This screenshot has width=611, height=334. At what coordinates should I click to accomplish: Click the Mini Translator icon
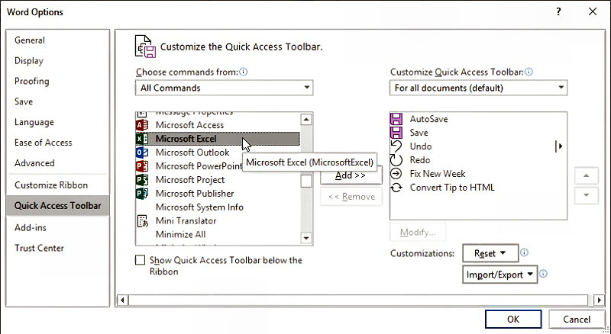click(143, 220)
